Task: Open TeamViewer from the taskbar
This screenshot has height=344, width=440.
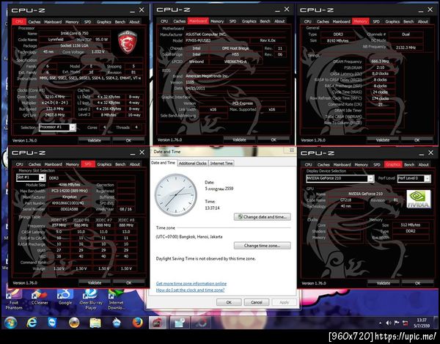Action: click(x=53, y=323)
